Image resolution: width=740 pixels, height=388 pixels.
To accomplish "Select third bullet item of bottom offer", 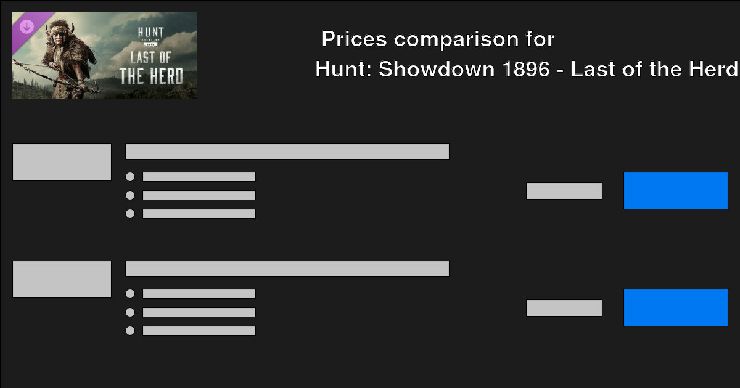I will (x=199, y=330).
